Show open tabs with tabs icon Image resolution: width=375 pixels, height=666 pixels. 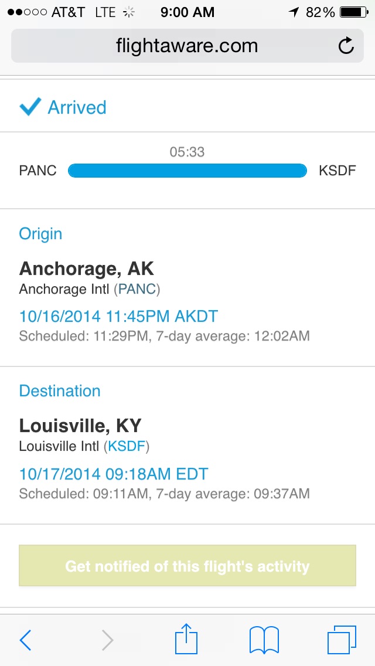pyautogui.click(x=342, y=640)
